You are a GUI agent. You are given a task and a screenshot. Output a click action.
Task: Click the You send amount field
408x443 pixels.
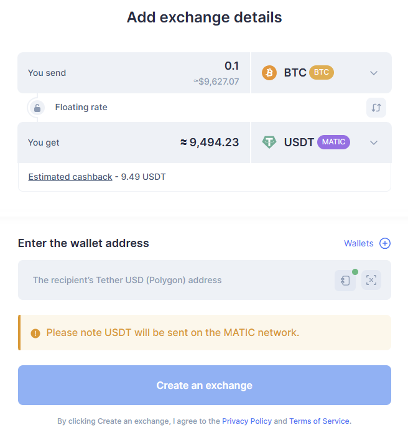click(187, 67)
